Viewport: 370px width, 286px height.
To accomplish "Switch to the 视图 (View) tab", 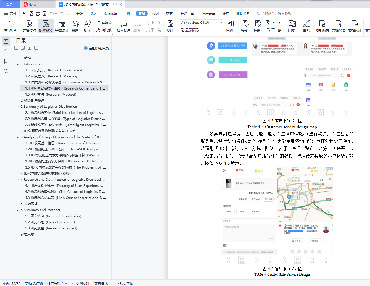I will pyautogui.click(x=155, y=14).
